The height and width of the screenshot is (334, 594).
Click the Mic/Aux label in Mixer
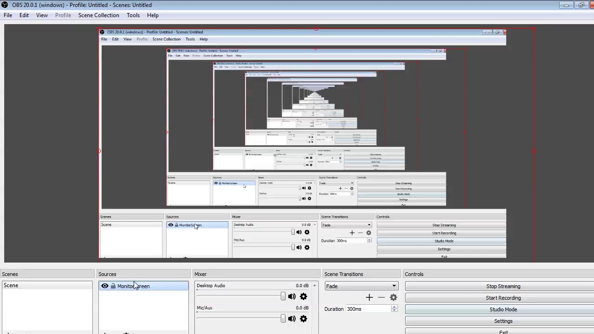205,308
